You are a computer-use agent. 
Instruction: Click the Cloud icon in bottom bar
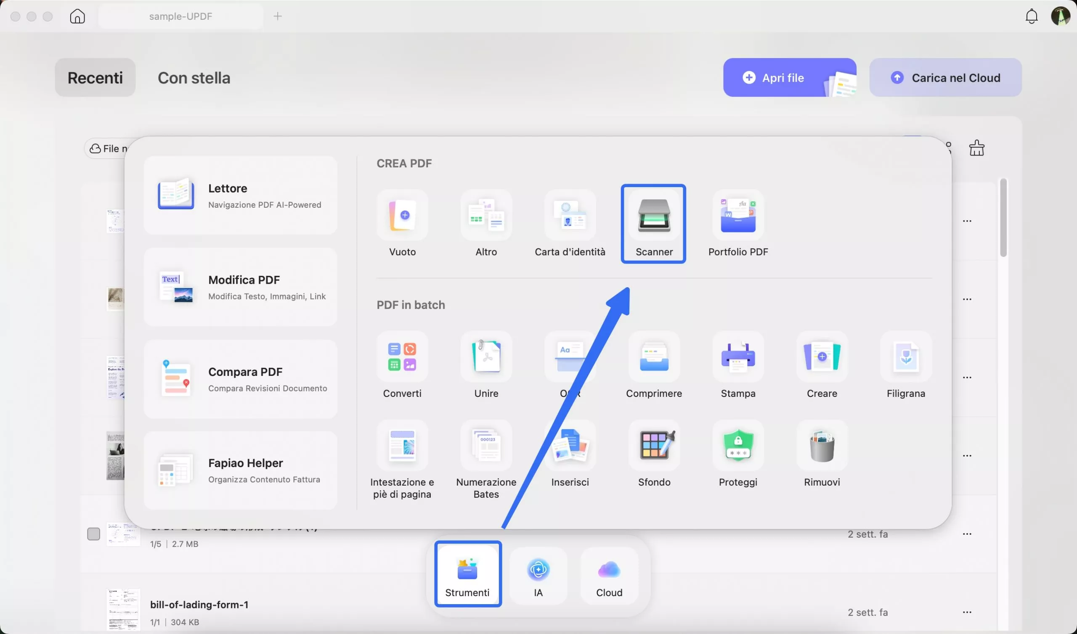pos(609,575)
